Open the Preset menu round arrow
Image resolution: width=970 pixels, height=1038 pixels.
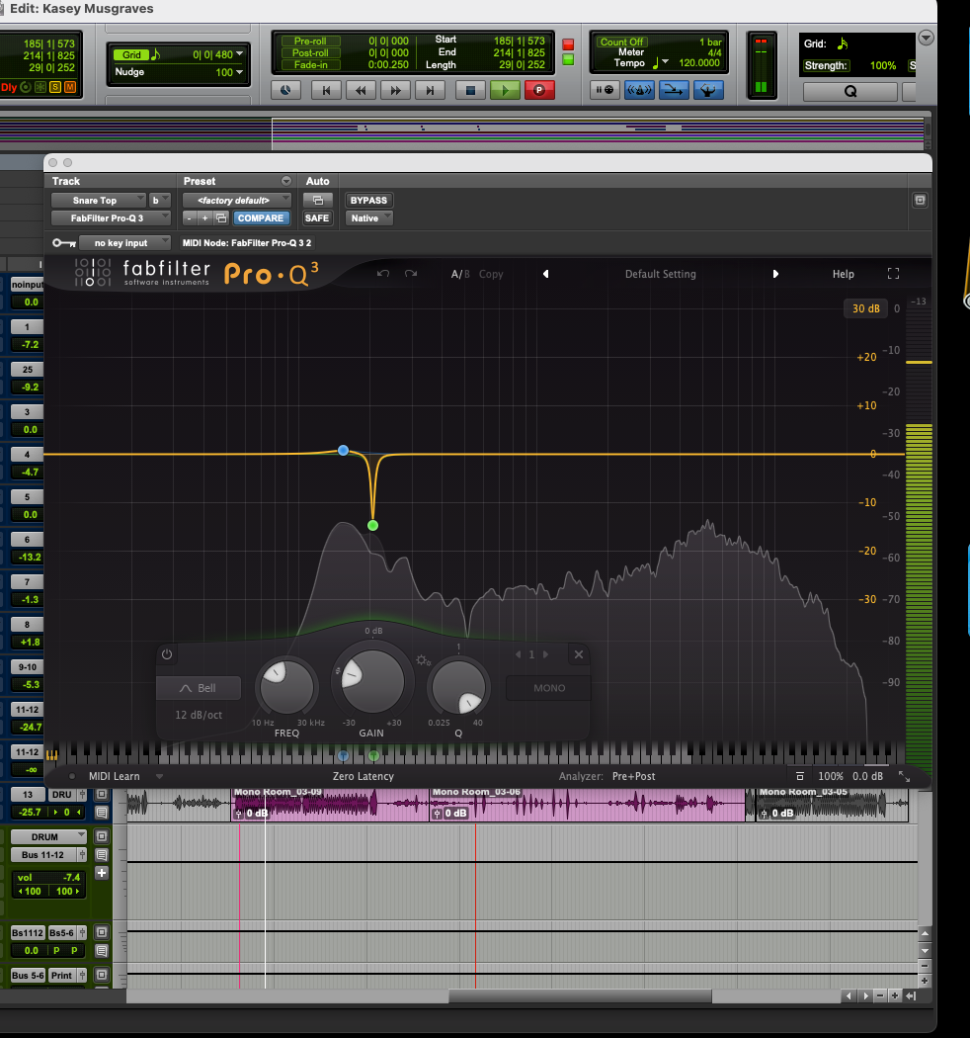click(285, 181)
